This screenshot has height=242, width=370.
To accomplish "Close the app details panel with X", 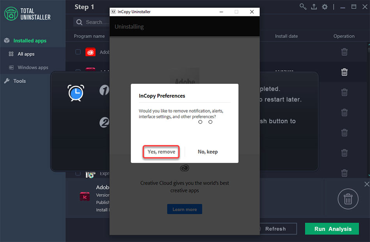I will tap(367, 184).
